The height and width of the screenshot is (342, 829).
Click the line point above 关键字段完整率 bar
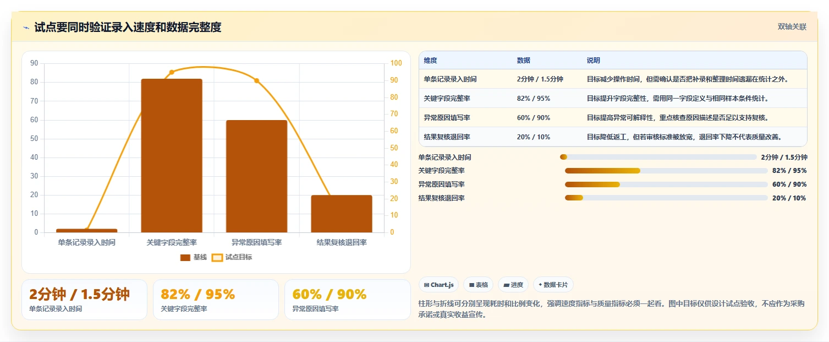(172, 72)
